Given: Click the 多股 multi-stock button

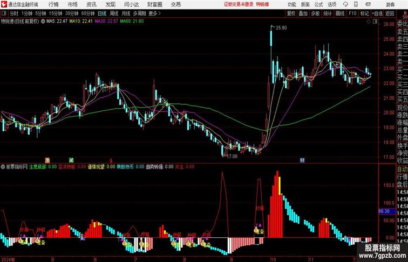Looking at the screenshot, I should (x=315, y=13).
